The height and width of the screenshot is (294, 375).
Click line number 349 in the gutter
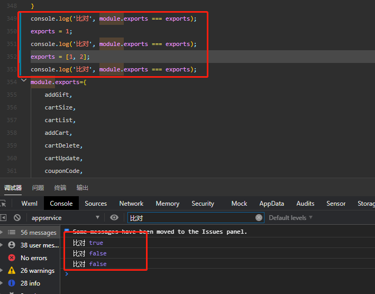click(x=12, y=19)
